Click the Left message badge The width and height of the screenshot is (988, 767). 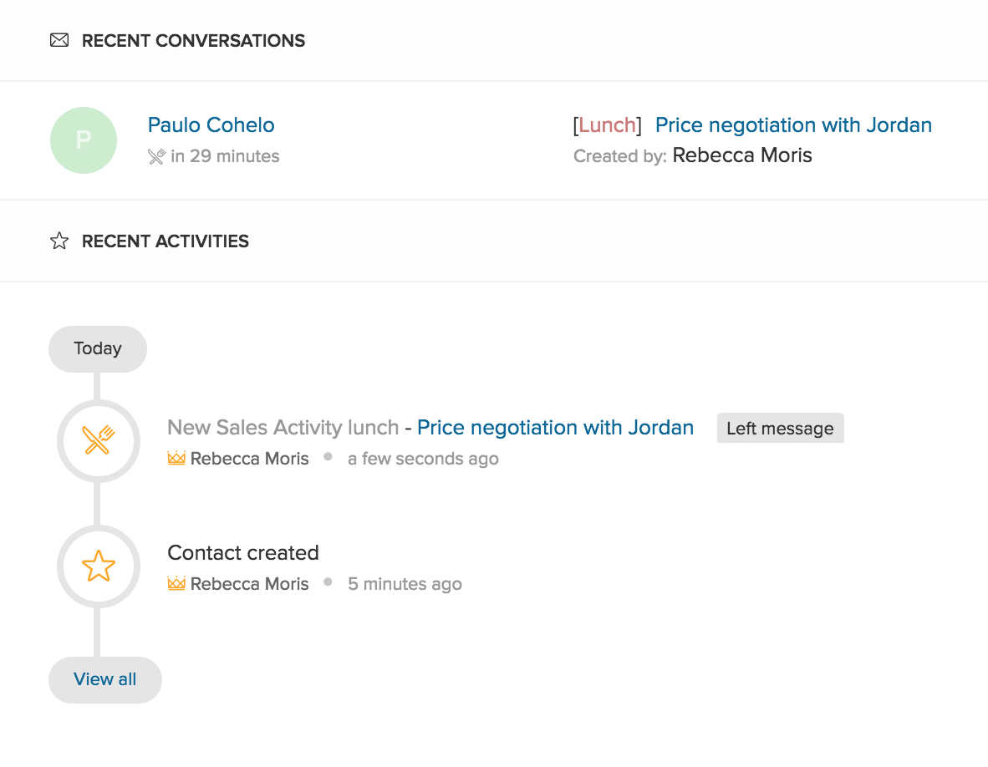tap(780, 429)
